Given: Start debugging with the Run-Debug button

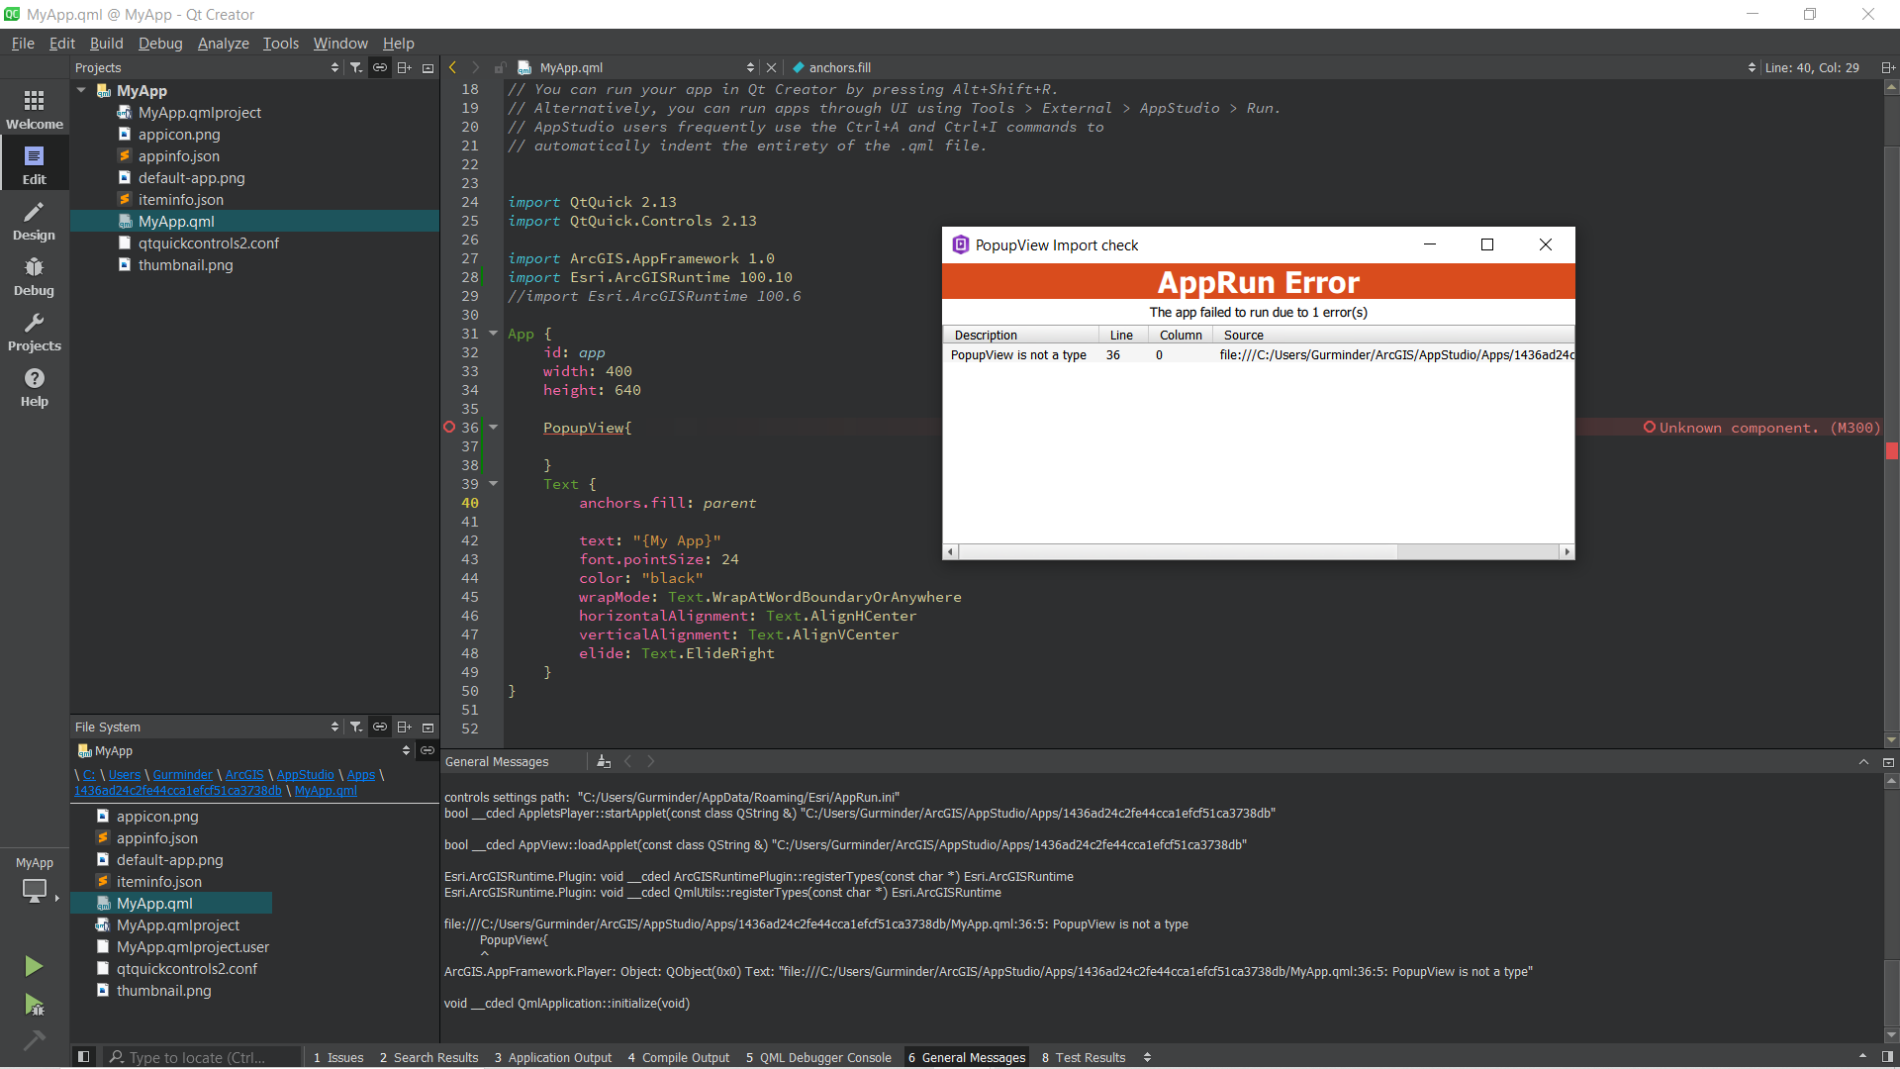Looking at the screenshot, I should pyautogui.click(x=34, y=1006).
